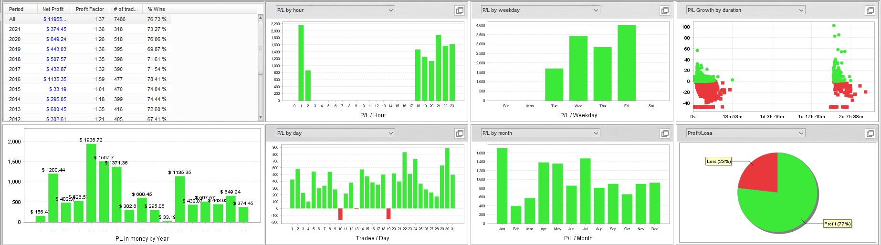Open the P/L by hour dropdown
Image resolution: width=881 pixels, height=245 pixels.
pyautogui.click(x=336, y=10)
